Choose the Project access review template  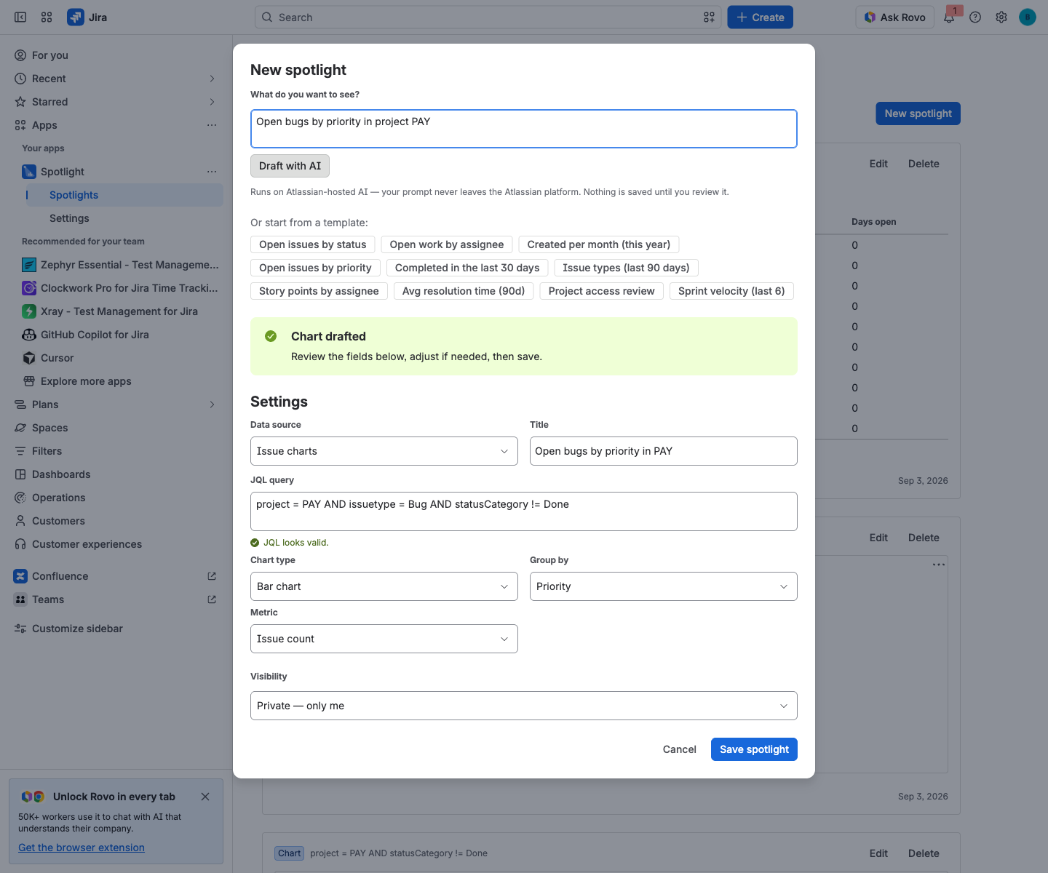point(602,291)
